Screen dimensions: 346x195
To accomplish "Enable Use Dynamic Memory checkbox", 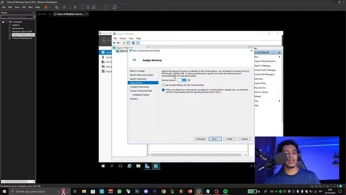I will tap(163, 85).
